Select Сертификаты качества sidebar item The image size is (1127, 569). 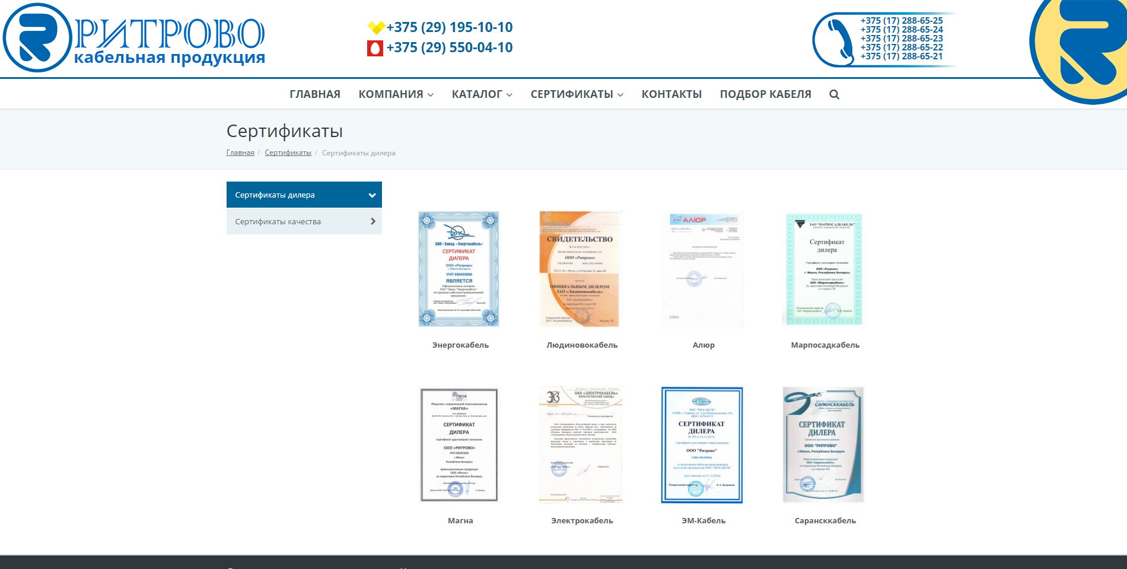coord(304,221)
